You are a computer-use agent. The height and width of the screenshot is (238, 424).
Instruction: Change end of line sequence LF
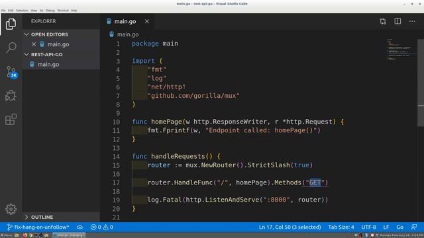[386, 227]
